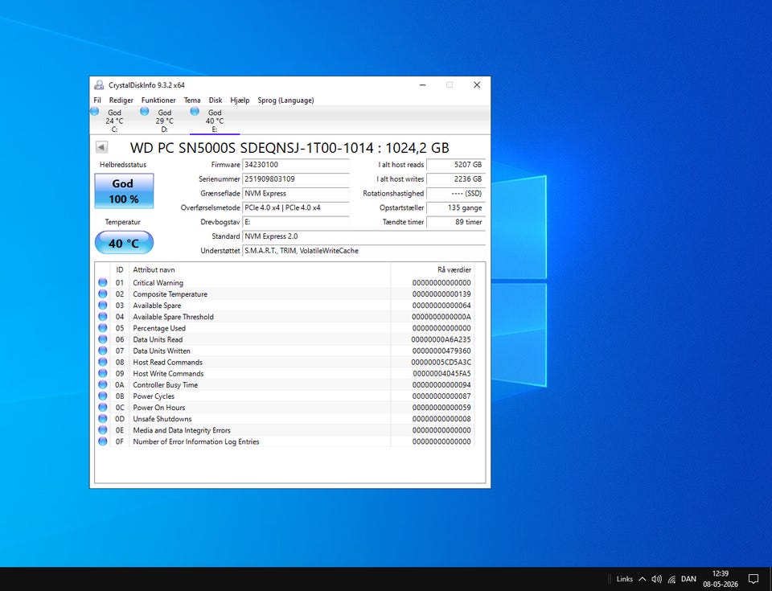The height and width of the screenshot is (591, 772).
Task: Click raw value 0000005CD5A3C
Action: pyautogui.click(x=441, y=362)
